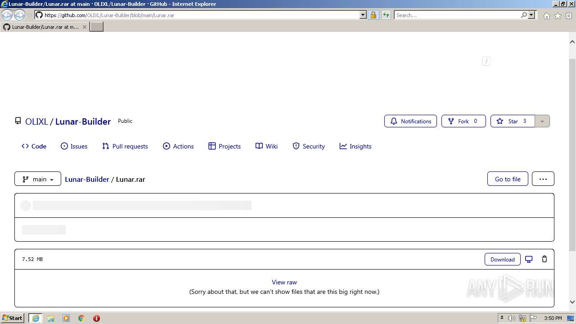
Task: Expand the star lists dropdown arrow
Action: [542, 121]
